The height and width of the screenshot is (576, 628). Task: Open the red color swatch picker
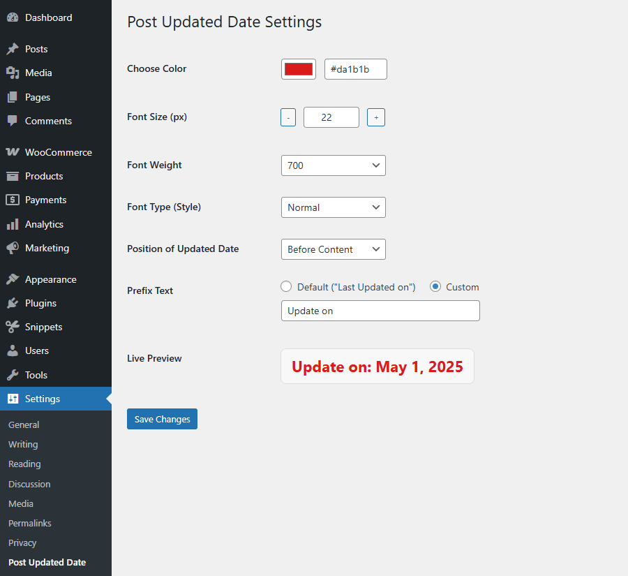point(299,69)
